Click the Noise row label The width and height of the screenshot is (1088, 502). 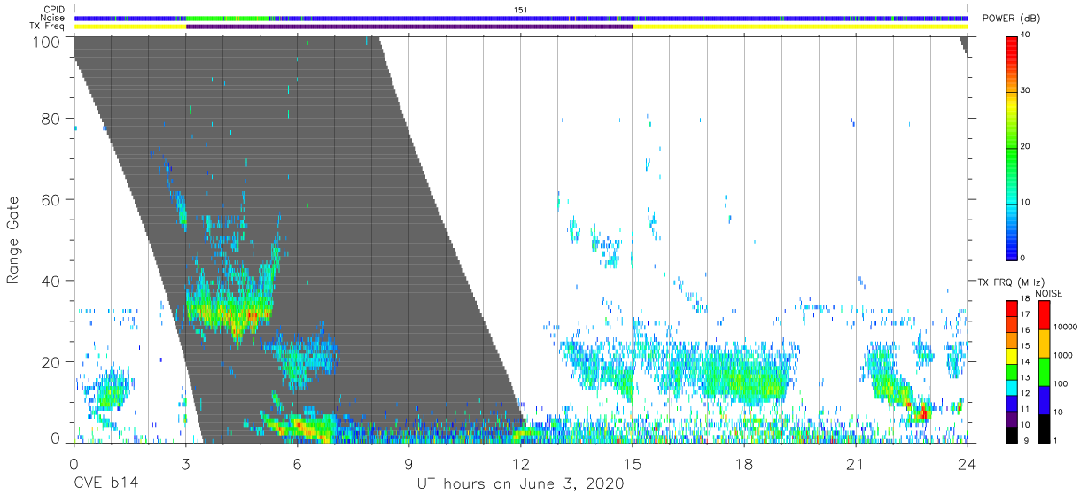51,18
